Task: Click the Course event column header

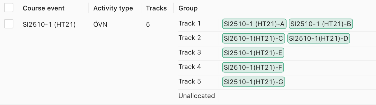Action: (x=44, y=8)
